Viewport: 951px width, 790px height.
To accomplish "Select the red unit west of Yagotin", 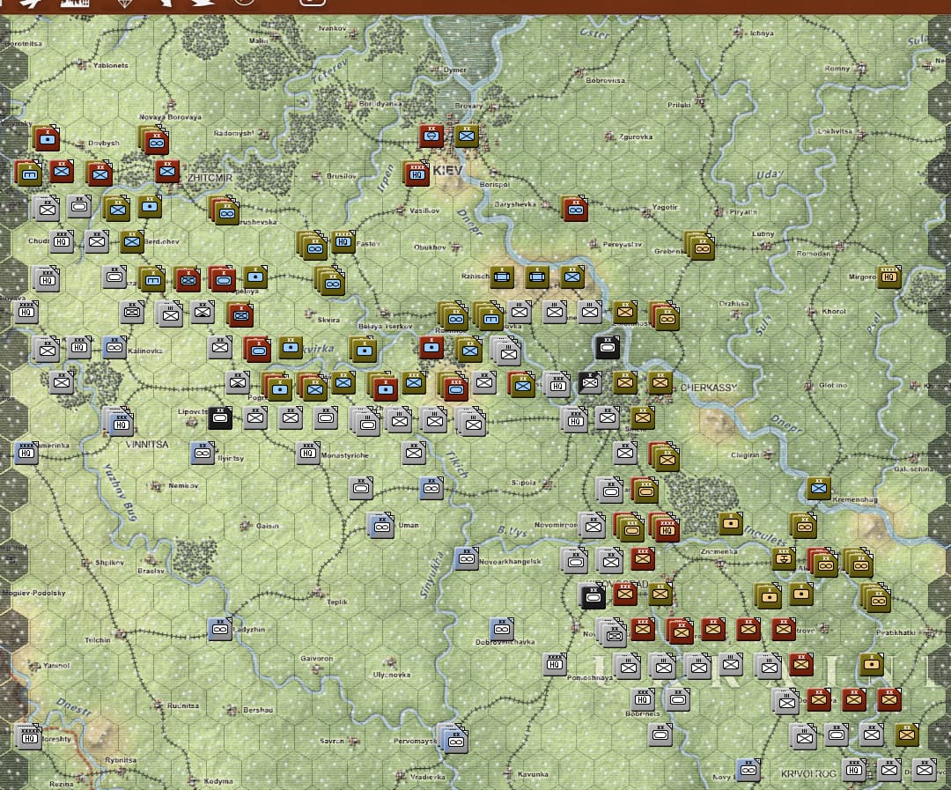I will tap(574, 209).
